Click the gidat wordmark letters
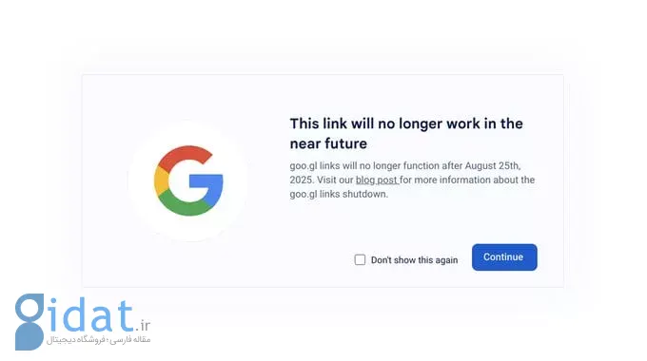The image size is (647, 361). (90, 316)
